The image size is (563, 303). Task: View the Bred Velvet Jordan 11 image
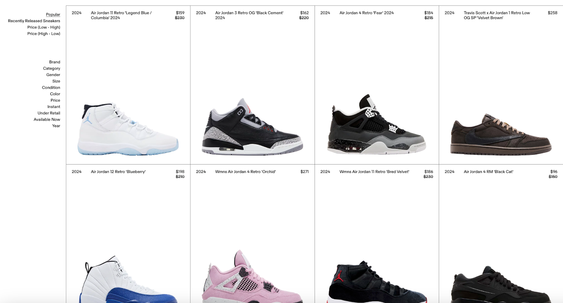(377, 282)
